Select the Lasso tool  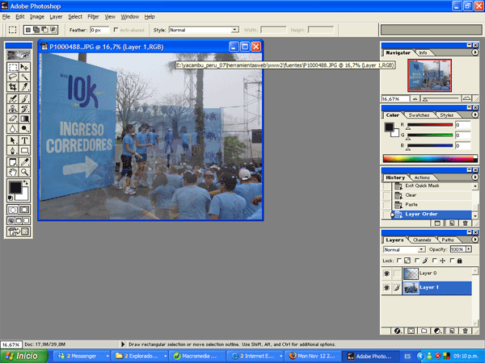point(13,77)
